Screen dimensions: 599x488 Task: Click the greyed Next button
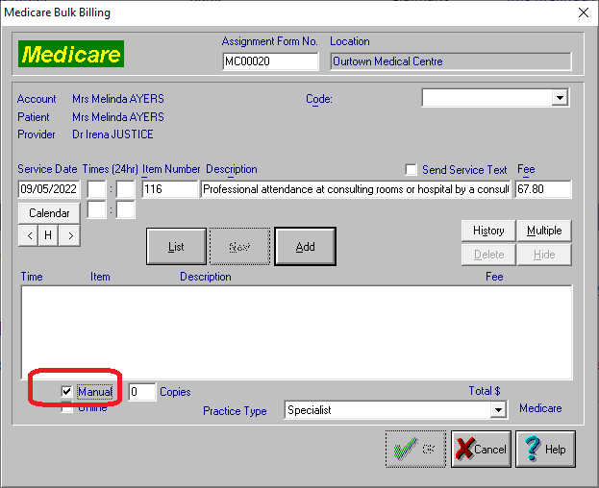[240, 247]
